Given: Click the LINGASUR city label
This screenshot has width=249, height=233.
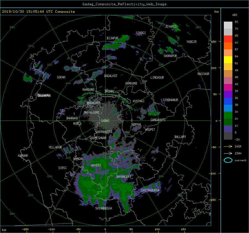Looking at the screenshot, I should (x=157, y=78).
